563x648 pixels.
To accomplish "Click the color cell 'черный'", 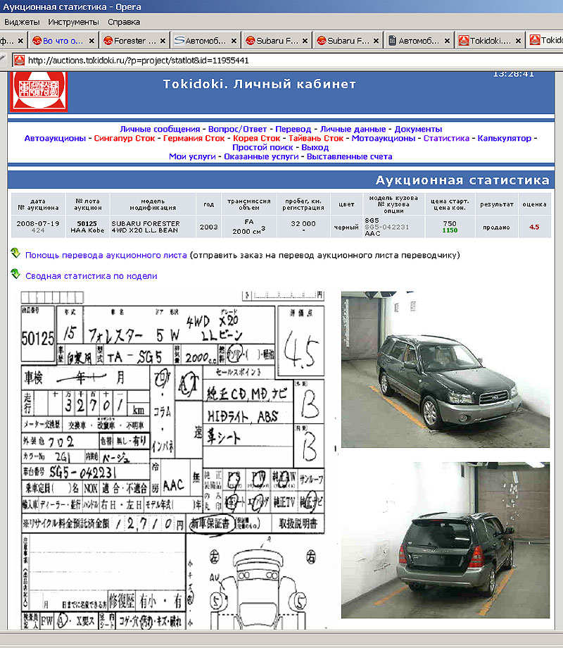I will click(346, 228).
